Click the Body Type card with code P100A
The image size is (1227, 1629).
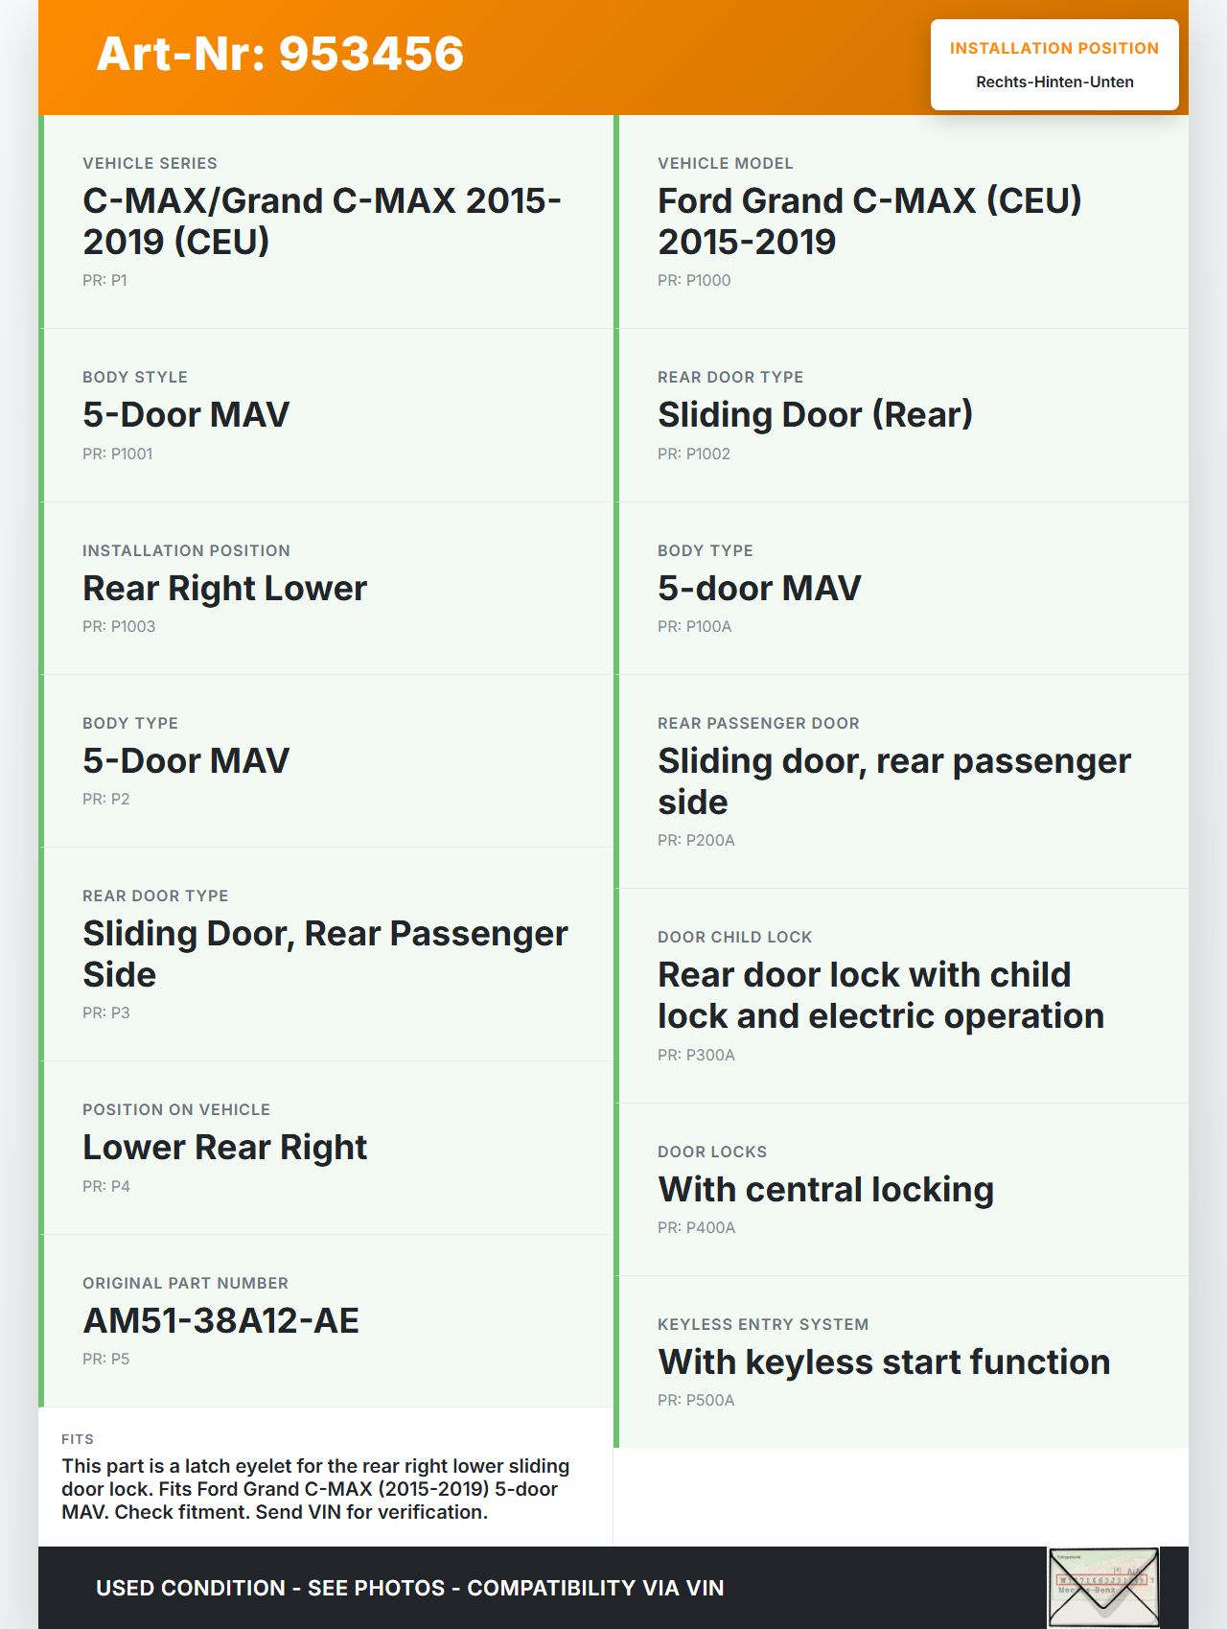point(901,588)
